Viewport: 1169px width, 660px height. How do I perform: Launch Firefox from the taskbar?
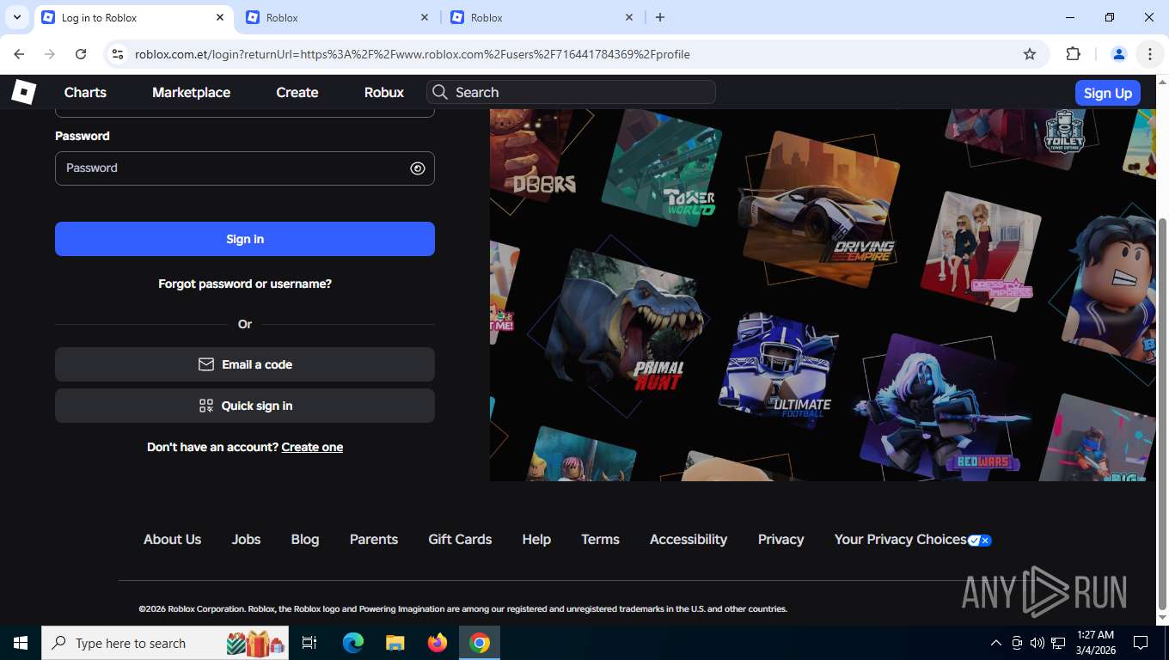coord(438,643)
